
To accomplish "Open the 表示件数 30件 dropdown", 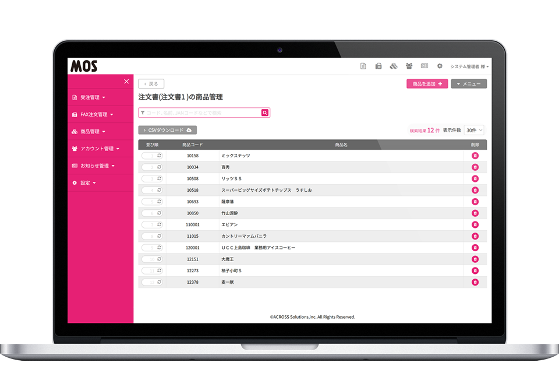I will click(473, 129).
